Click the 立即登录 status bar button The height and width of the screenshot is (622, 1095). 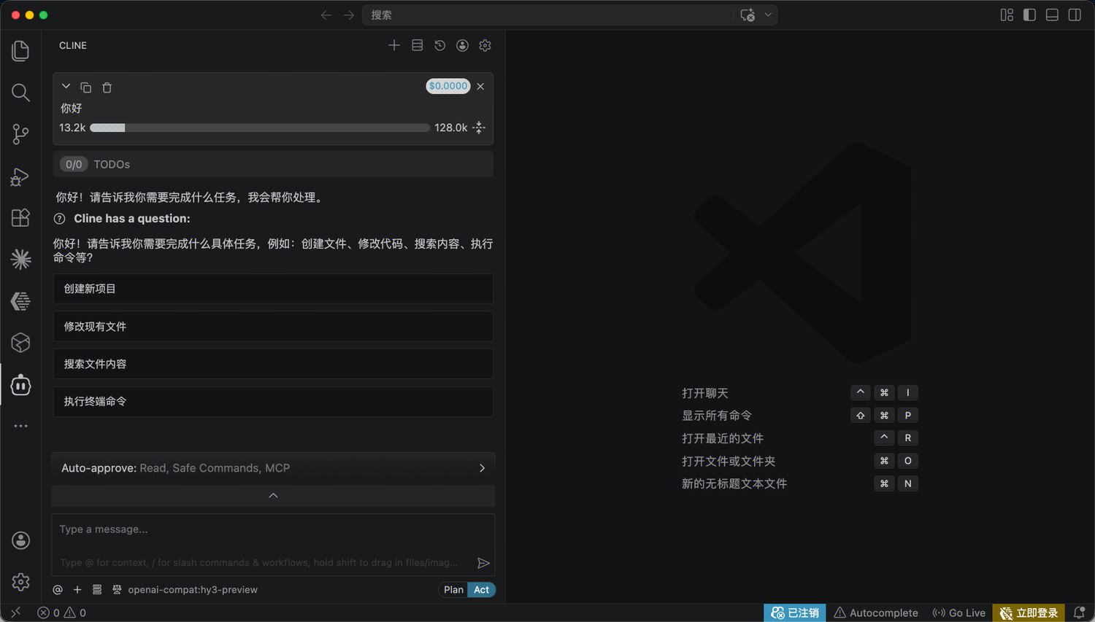pos(1029,613)
